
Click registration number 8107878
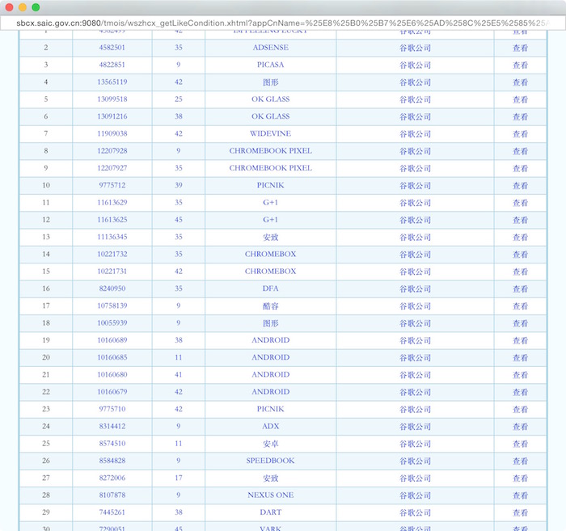[x=112, y=495]
